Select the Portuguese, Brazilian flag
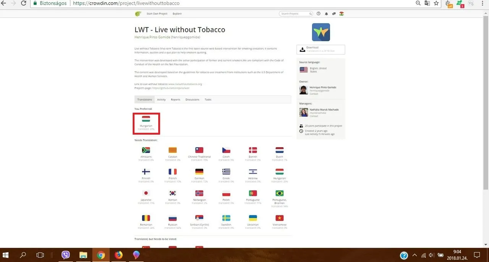The width and height of the screenshot is (489, 262). [x=280, y=193]
